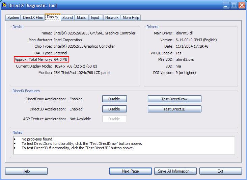Go to the Sound tab
Image resolution: width=247 pixels, height=180 pixels.
(x=67, y=18)
